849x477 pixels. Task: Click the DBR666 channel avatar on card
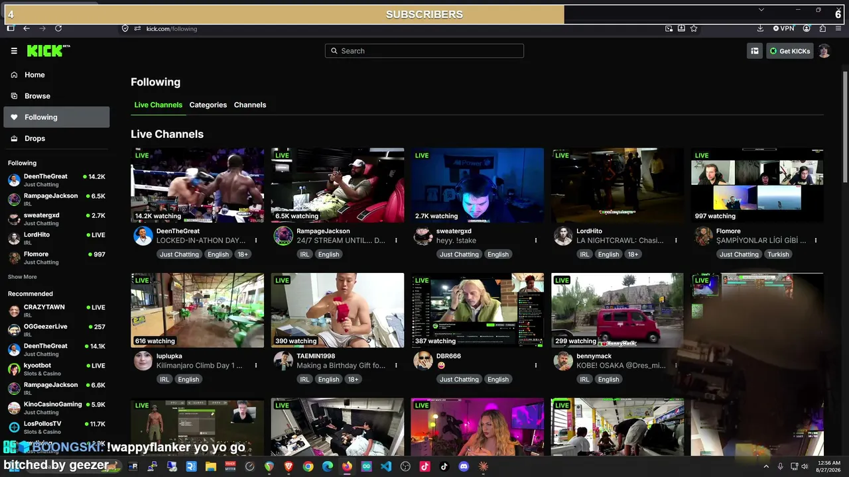click(x=423, y=360)
